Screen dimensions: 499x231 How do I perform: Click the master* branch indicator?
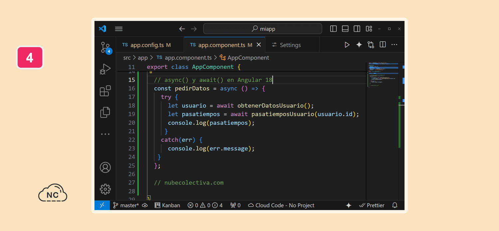coord(126,205)
